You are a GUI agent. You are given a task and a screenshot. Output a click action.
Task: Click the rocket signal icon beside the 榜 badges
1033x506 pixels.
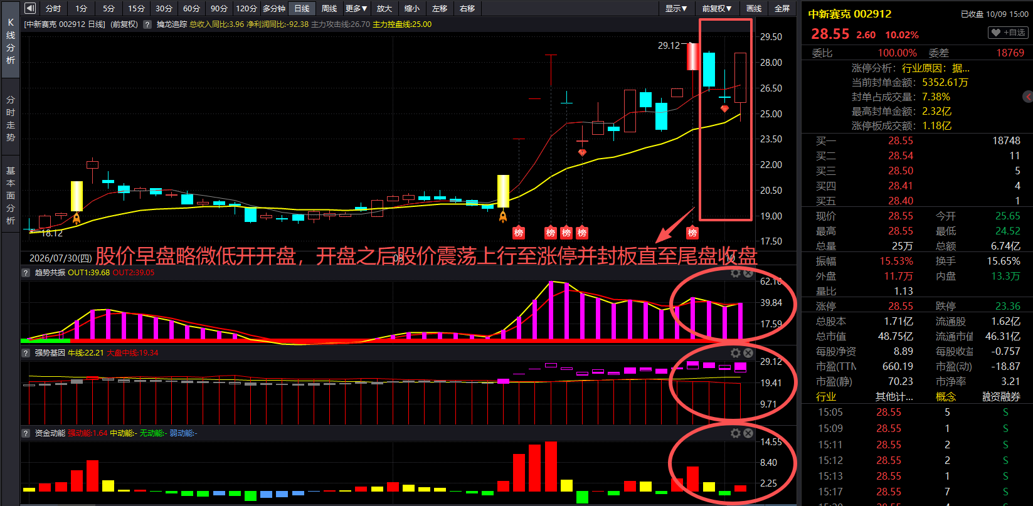(x=503, y=217)
